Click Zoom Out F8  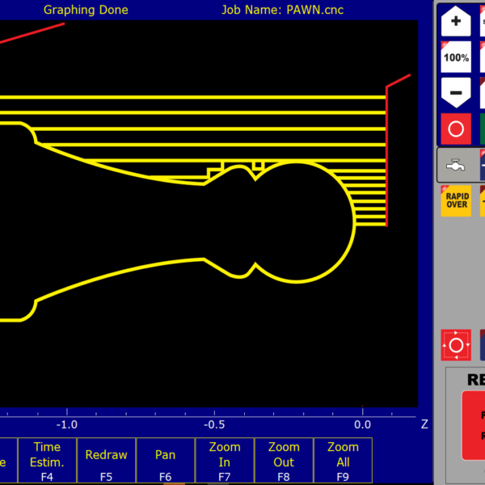tap(284, 461)
